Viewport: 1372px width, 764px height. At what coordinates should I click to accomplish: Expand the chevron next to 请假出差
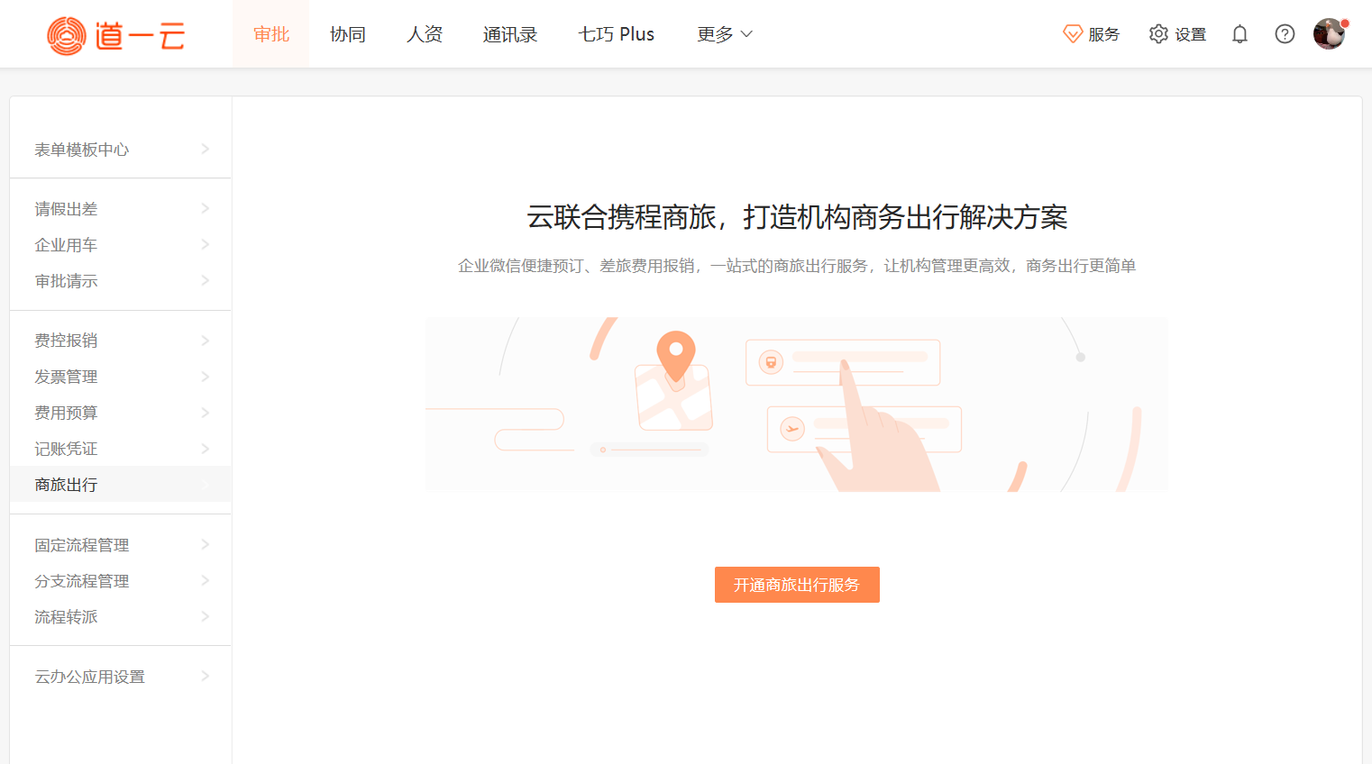206,208
